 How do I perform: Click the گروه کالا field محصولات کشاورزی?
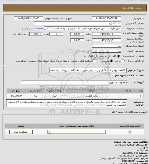click(74, 82)
